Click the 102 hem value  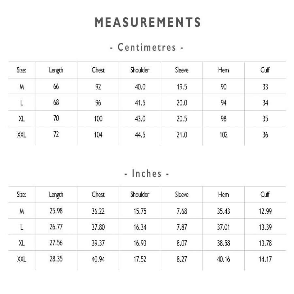click(223, 135)
